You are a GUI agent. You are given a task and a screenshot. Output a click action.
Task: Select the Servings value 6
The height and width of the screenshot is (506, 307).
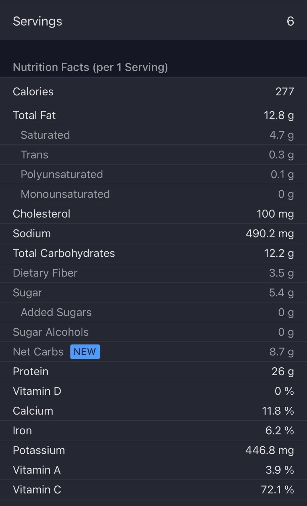(x=290, y=21)
